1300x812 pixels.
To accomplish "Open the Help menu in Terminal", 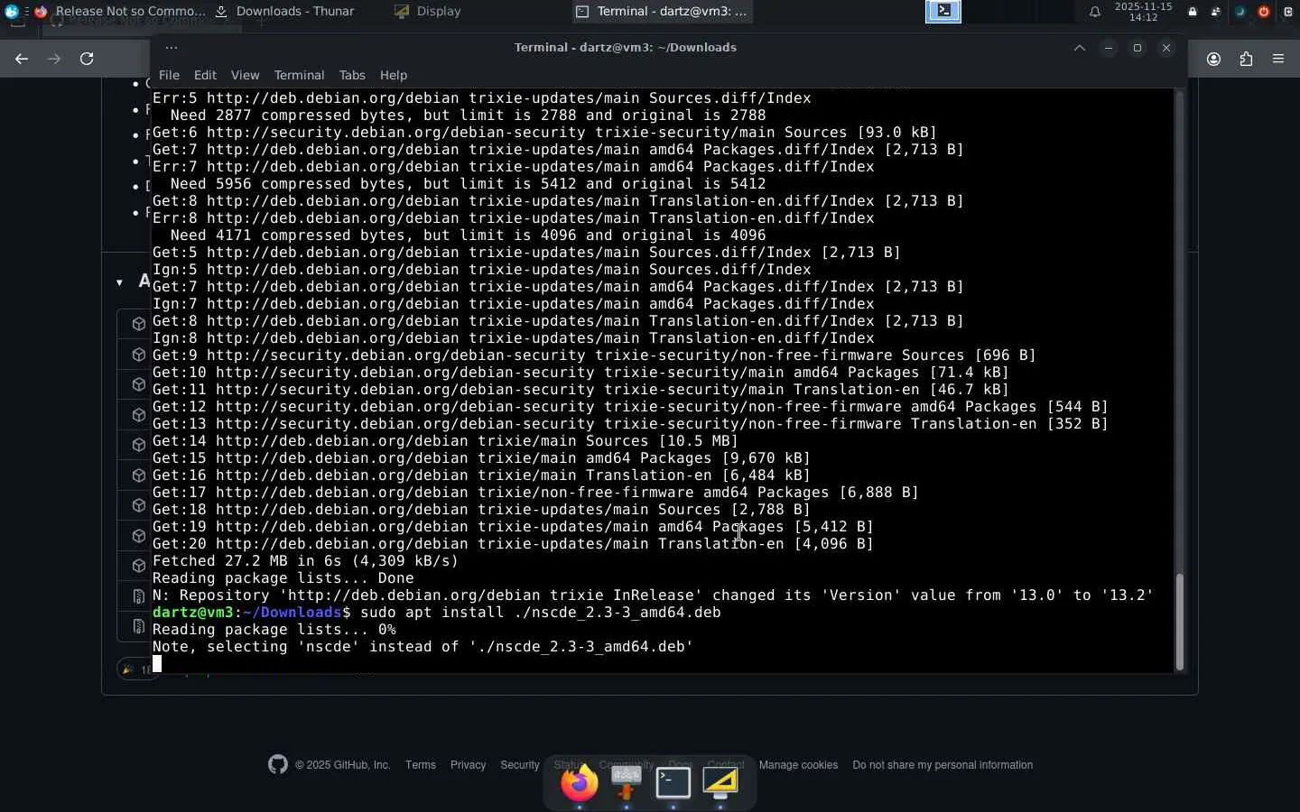I will pos(394,75).
